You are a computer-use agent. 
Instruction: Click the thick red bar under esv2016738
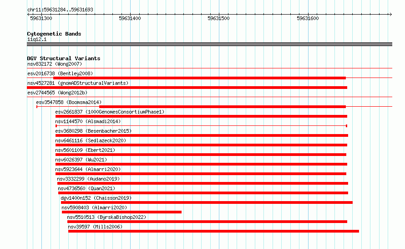point(199,78)
